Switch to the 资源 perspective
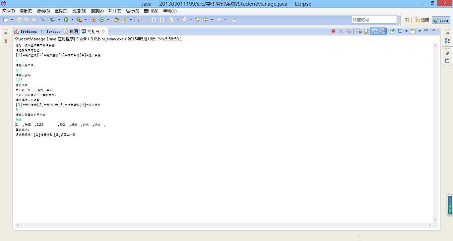Image resolution: width=453 pixels, height=241 pixels. coord(422,20)
